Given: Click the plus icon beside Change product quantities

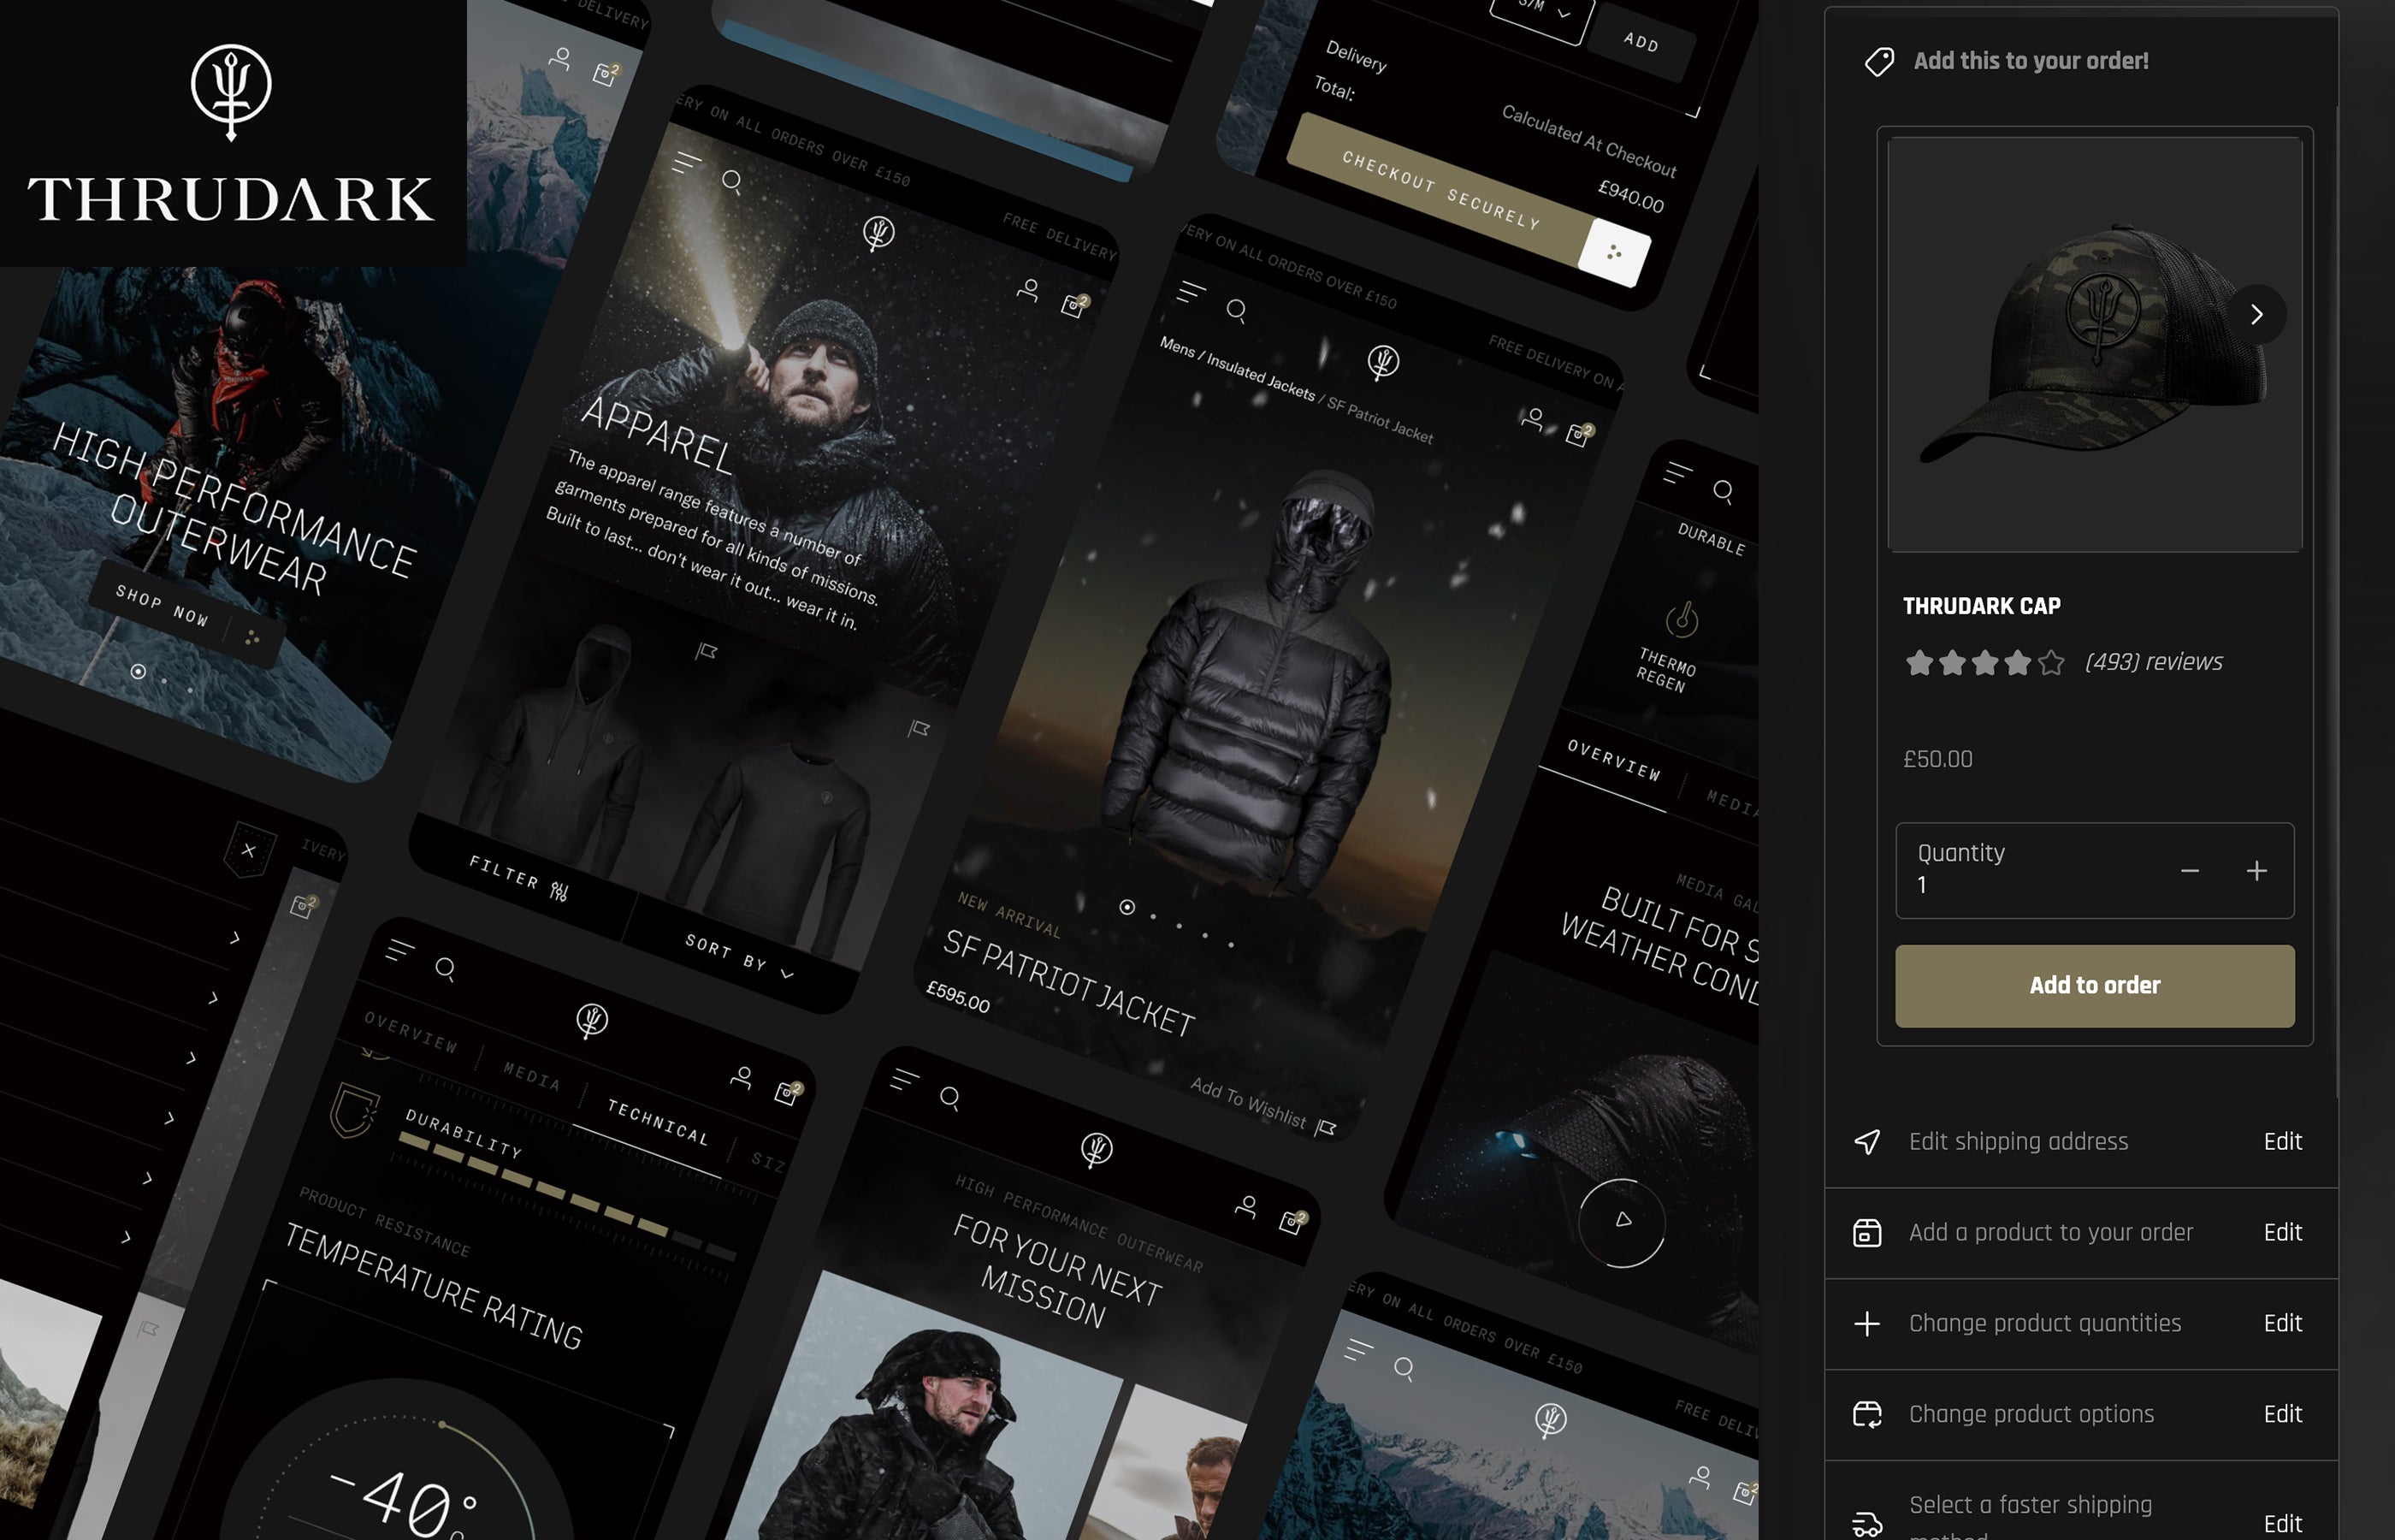Looking at the screenshot, I should 1867,1324.
